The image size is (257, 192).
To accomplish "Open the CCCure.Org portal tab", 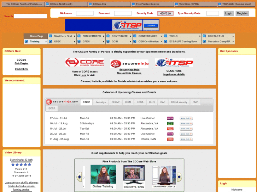I will [110, 4].
